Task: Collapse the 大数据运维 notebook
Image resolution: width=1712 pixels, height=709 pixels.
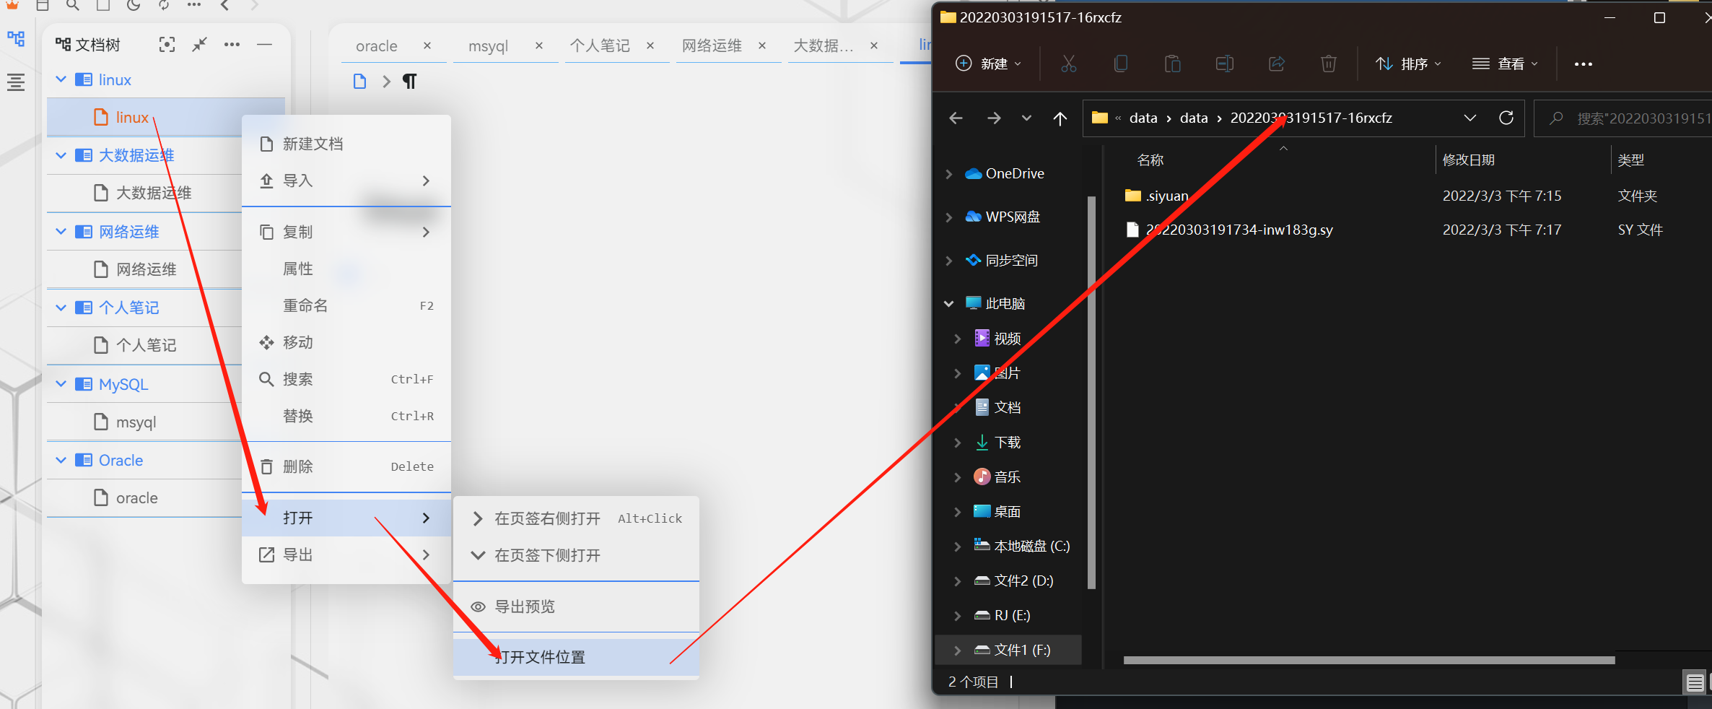Action: coord(61,155)
